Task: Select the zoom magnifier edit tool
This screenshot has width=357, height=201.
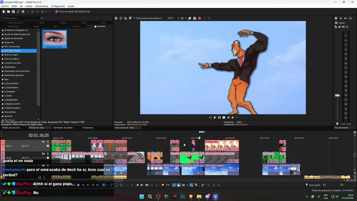Action: pos(121,185)
